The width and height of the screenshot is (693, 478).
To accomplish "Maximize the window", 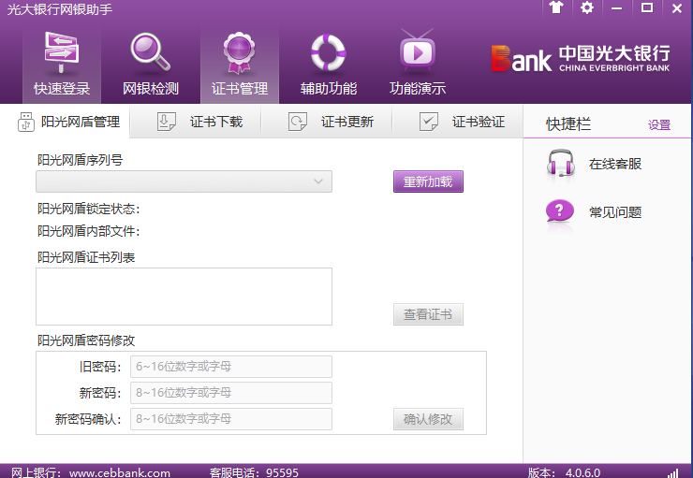I will point(647,7).
